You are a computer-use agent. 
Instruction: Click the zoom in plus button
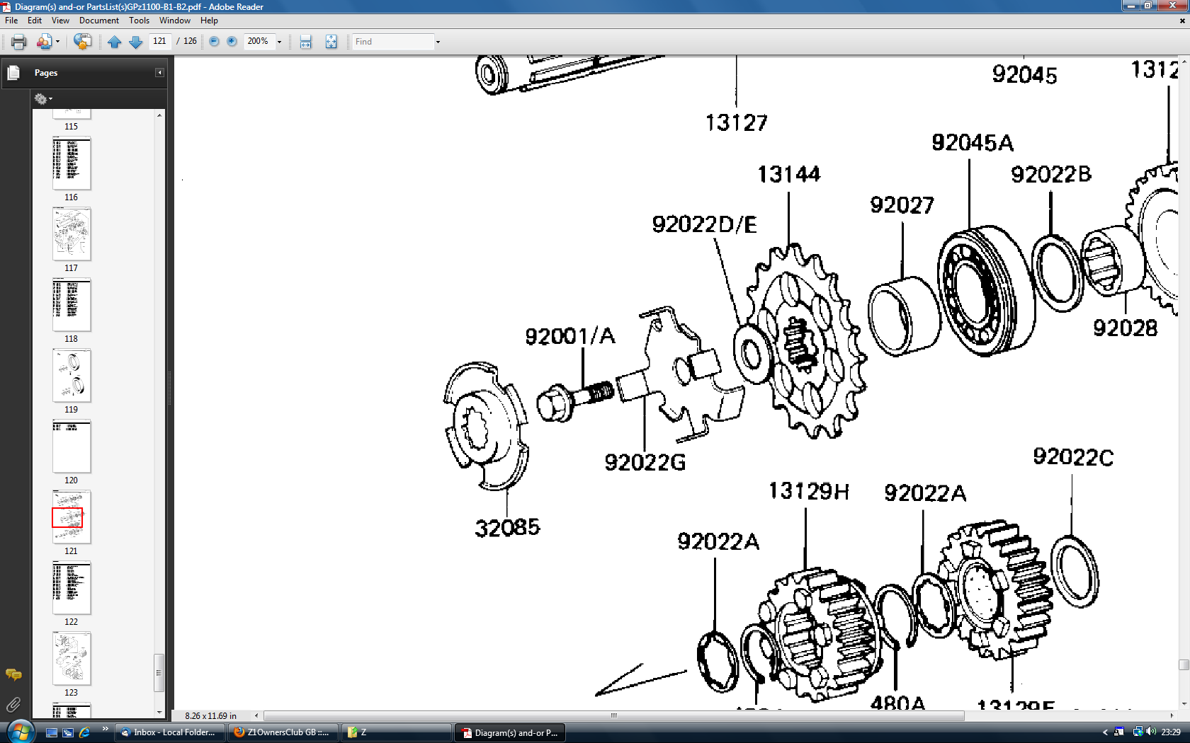[x=232, y=42]
